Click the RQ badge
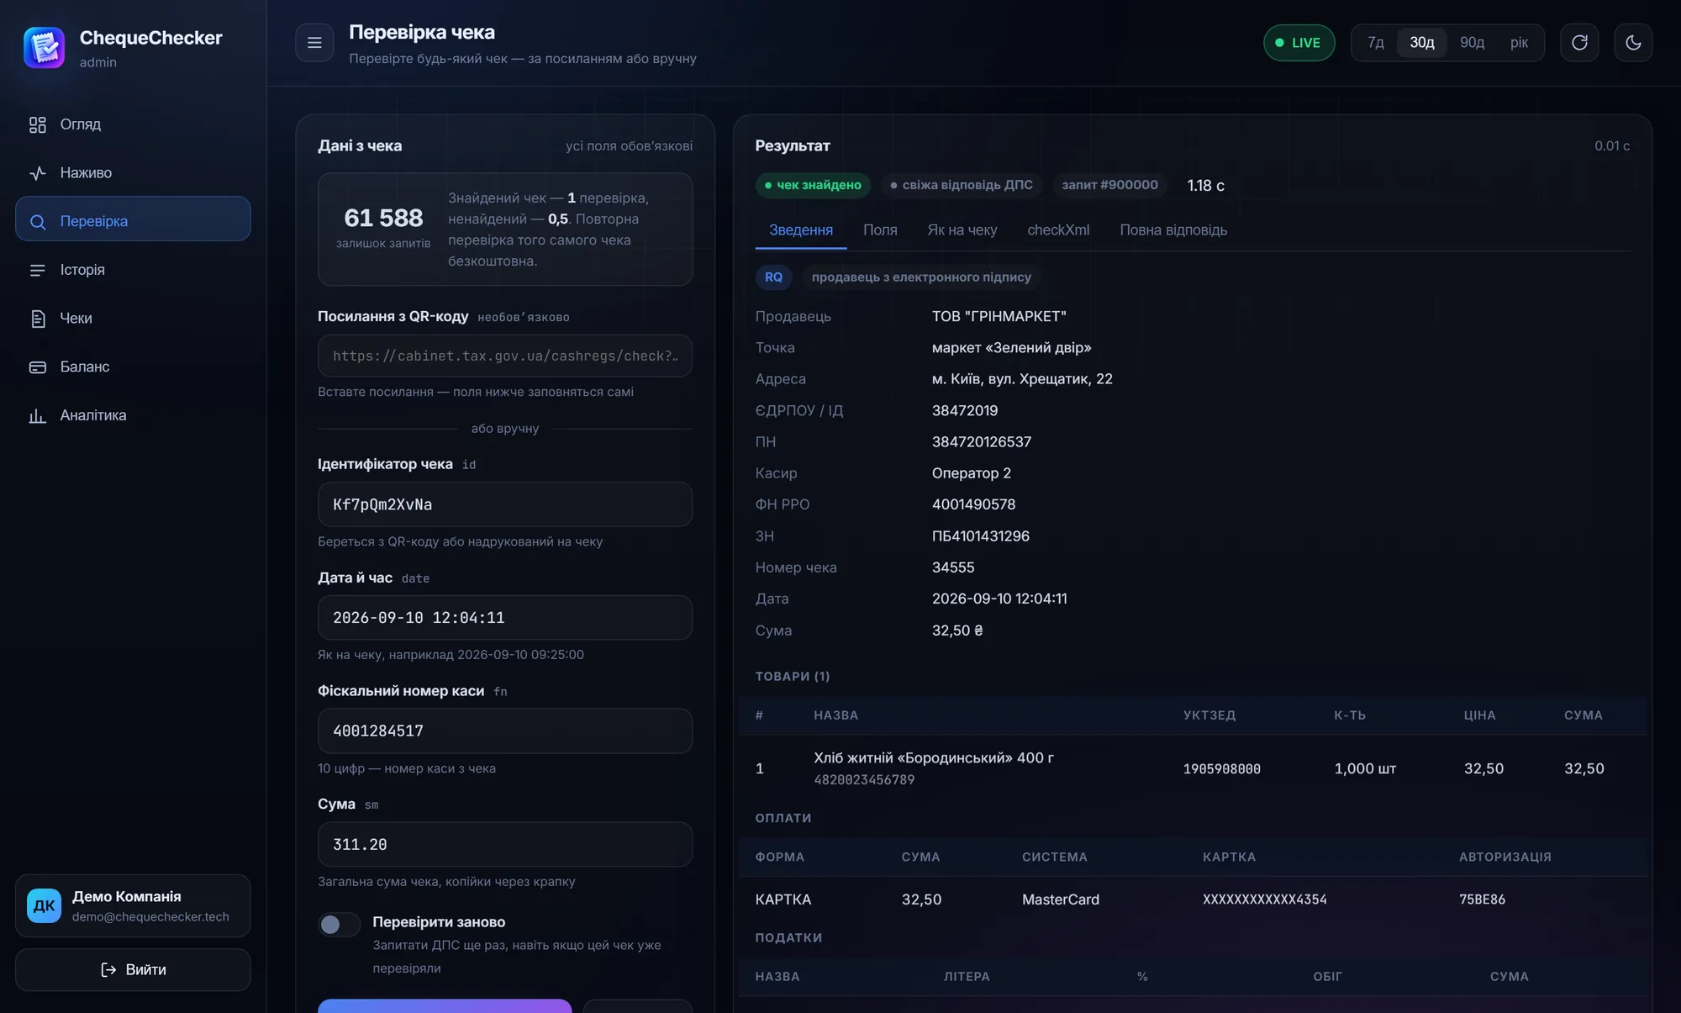The width and height of the screenshot is (1681, 1013). 773,277
